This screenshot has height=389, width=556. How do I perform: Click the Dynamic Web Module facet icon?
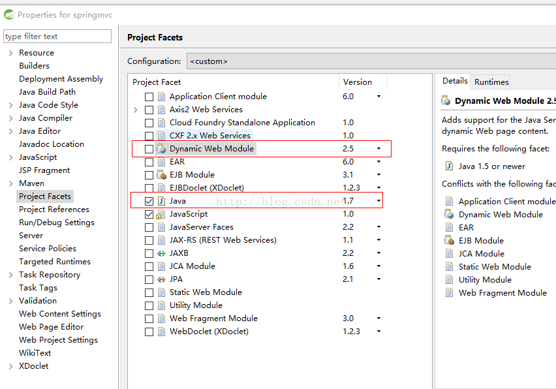[x=162, y=149]
